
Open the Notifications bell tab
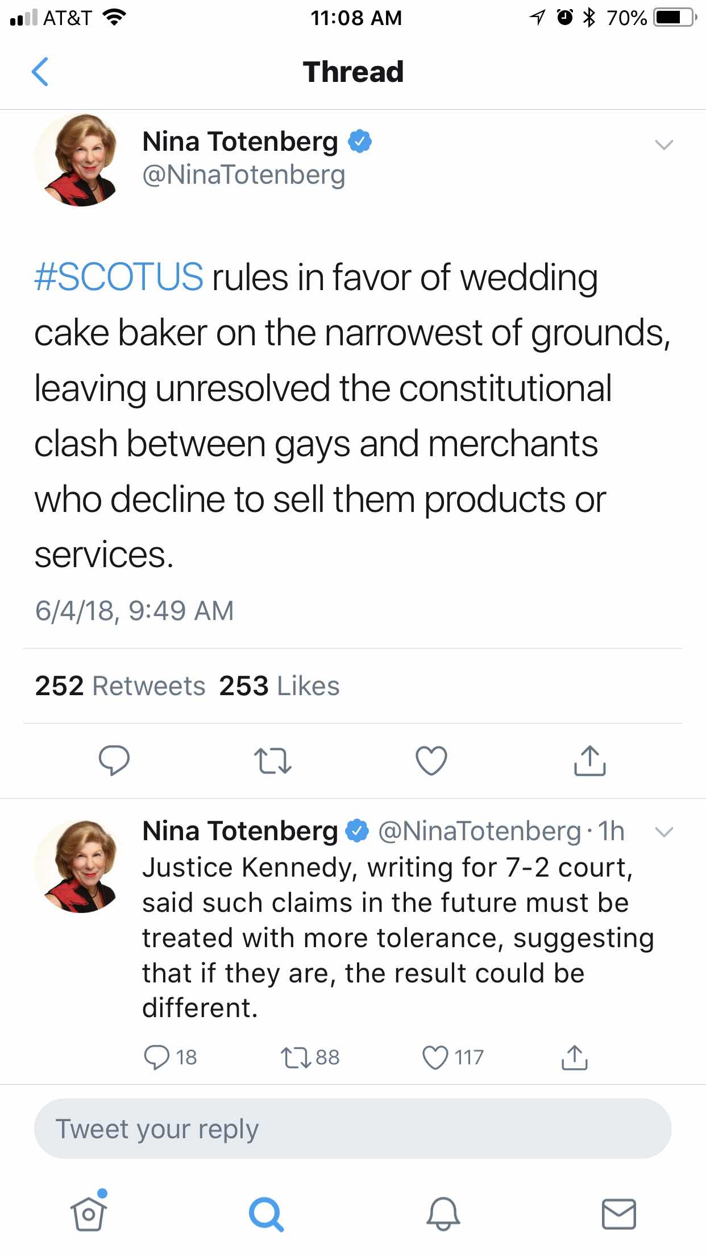(443, 1214)
